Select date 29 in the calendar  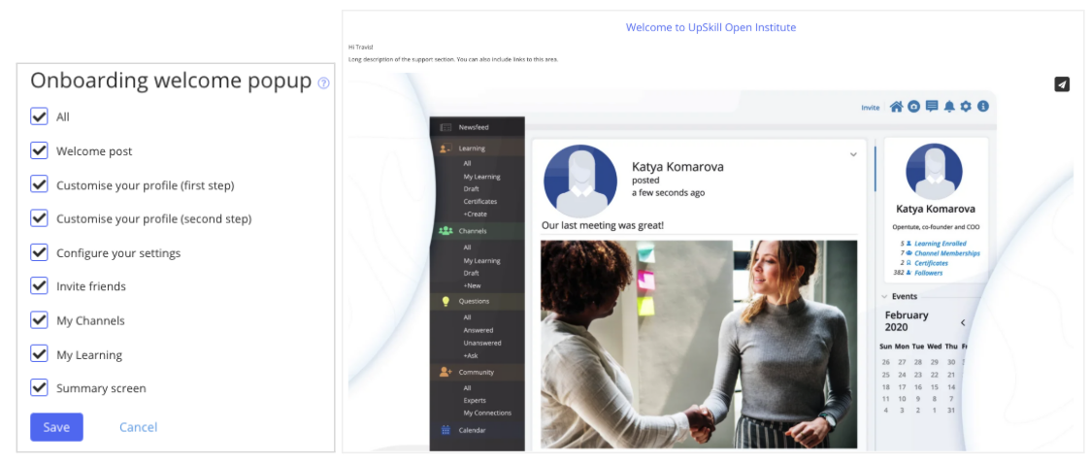pos(935,362)
